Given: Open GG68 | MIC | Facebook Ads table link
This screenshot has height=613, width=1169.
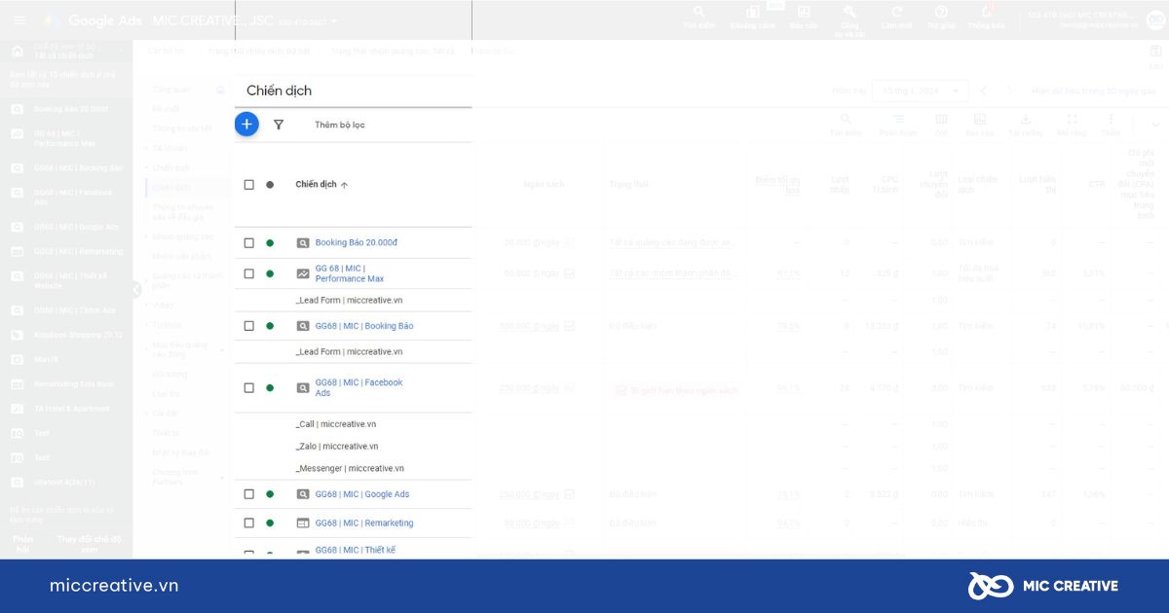Looking at the screenshot, I should click(x=358, y=387).
